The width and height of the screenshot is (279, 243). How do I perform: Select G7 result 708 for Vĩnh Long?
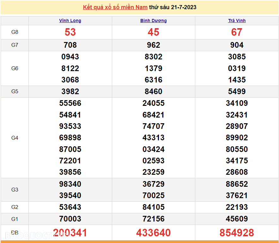tap(70, 45)
